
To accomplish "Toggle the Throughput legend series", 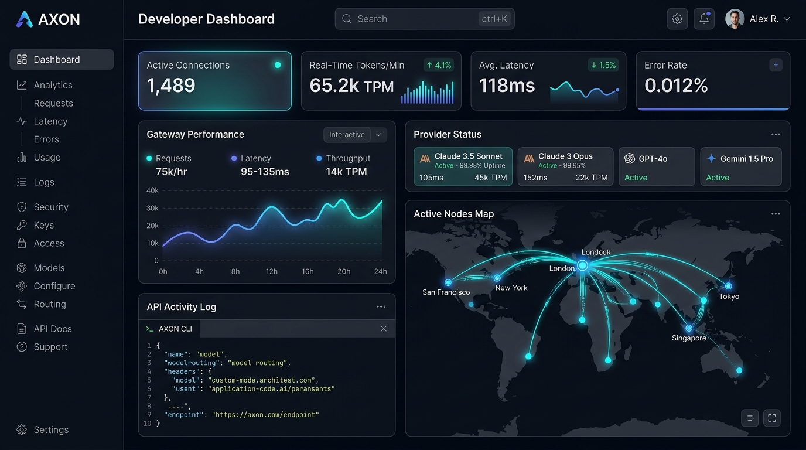I will pos(343,158).
